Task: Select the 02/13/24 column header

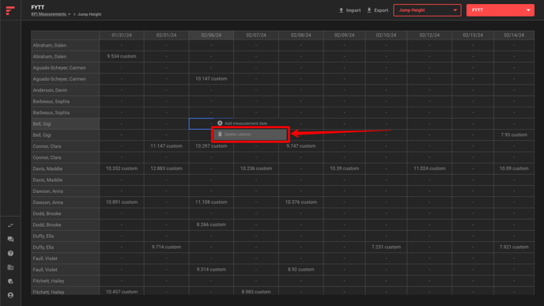Action: click(473, 35)
